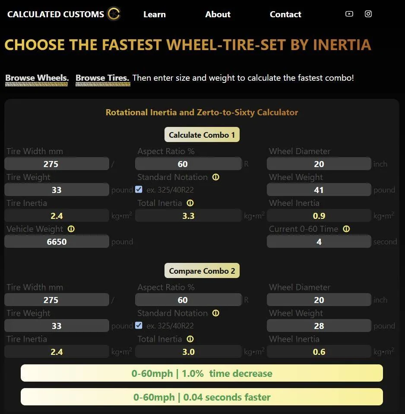This screenshot has width=405, height=414.
Task: Toggle Combo 2 Standard Notation checkbox
Action: click(139, 326)
